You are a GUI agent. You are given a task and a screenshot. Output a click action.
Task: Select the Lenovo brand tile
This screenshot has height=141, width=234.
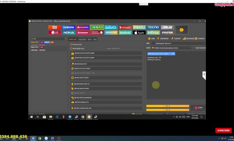tap(83, 32)
